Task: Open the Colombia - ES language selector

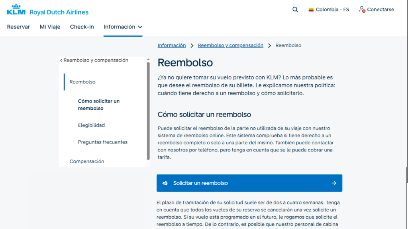Action: (329, 10)
